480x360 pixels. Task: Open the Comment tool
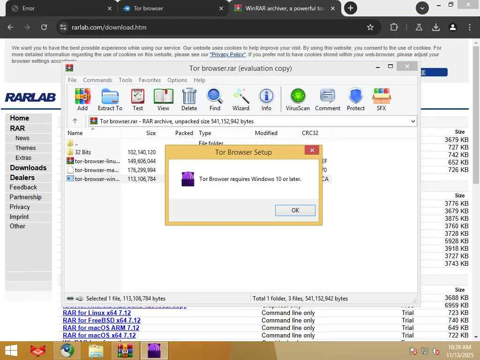(x=328, y=99)
